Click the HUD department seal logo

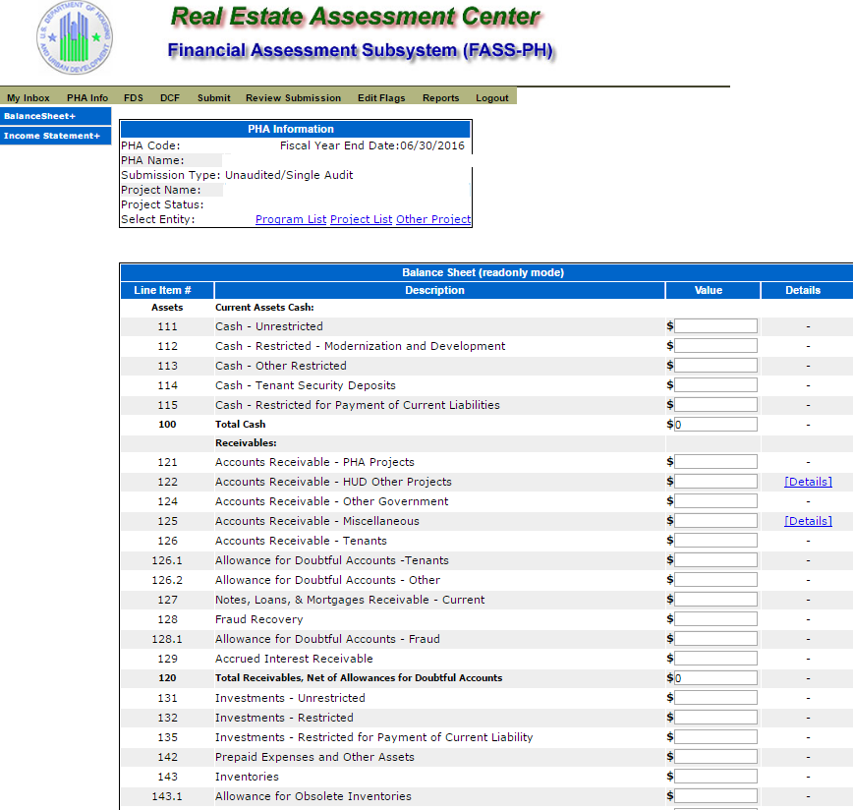click(x=74, y=39)
